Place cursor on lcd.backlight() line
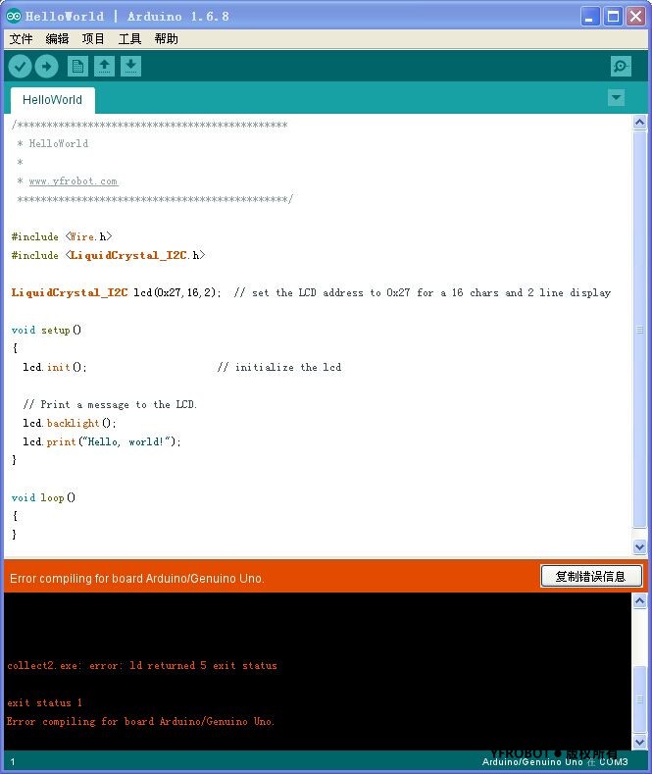 (69, 424)
